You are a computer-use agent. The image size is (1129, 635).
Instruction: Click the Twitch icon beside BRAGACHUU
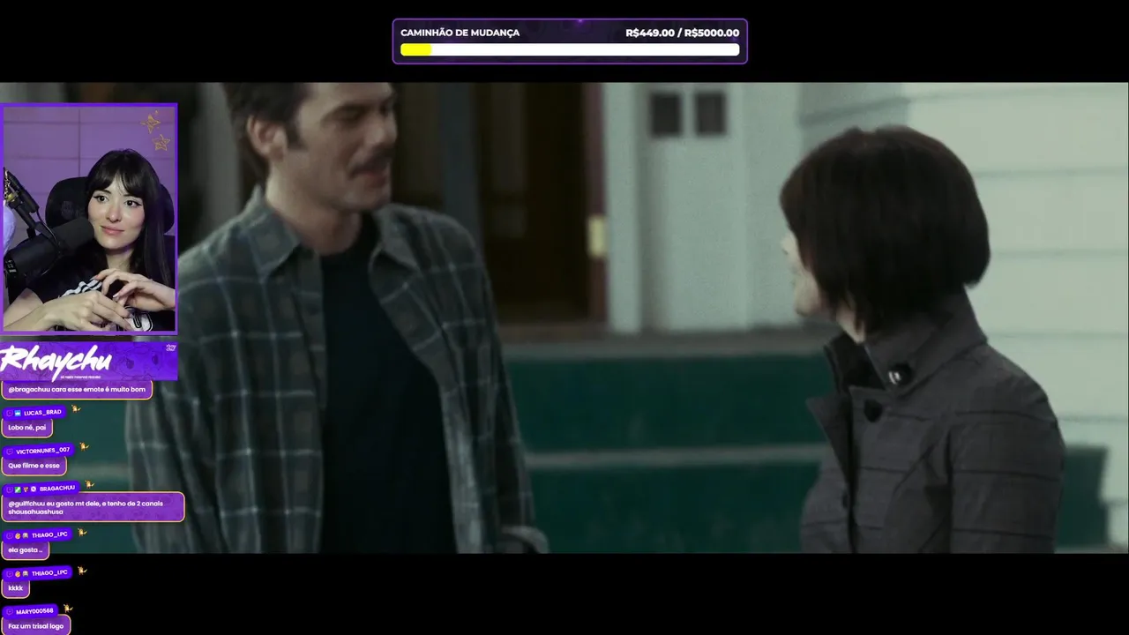pos(9,489)
